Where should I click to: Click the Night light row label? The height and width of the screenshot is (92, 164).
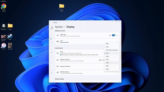tap(63, 35)
